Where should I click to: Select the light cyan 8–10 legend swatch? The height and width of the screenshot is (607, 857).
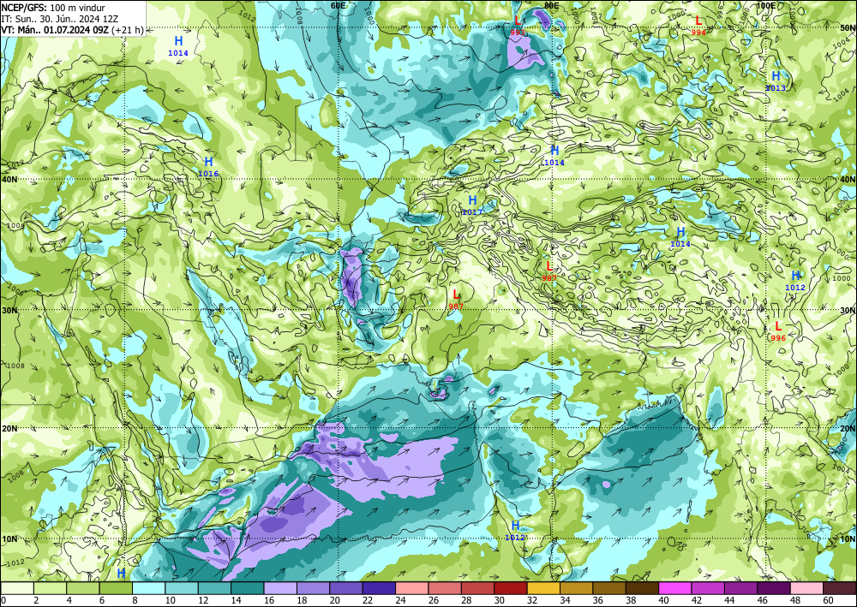149,588
